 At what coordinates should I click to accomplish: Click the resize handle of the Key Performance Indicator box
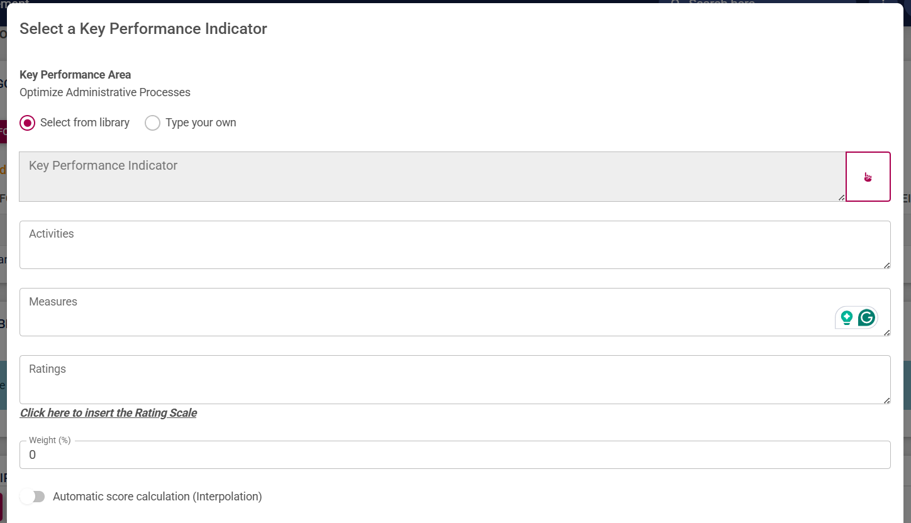[842, 197]
